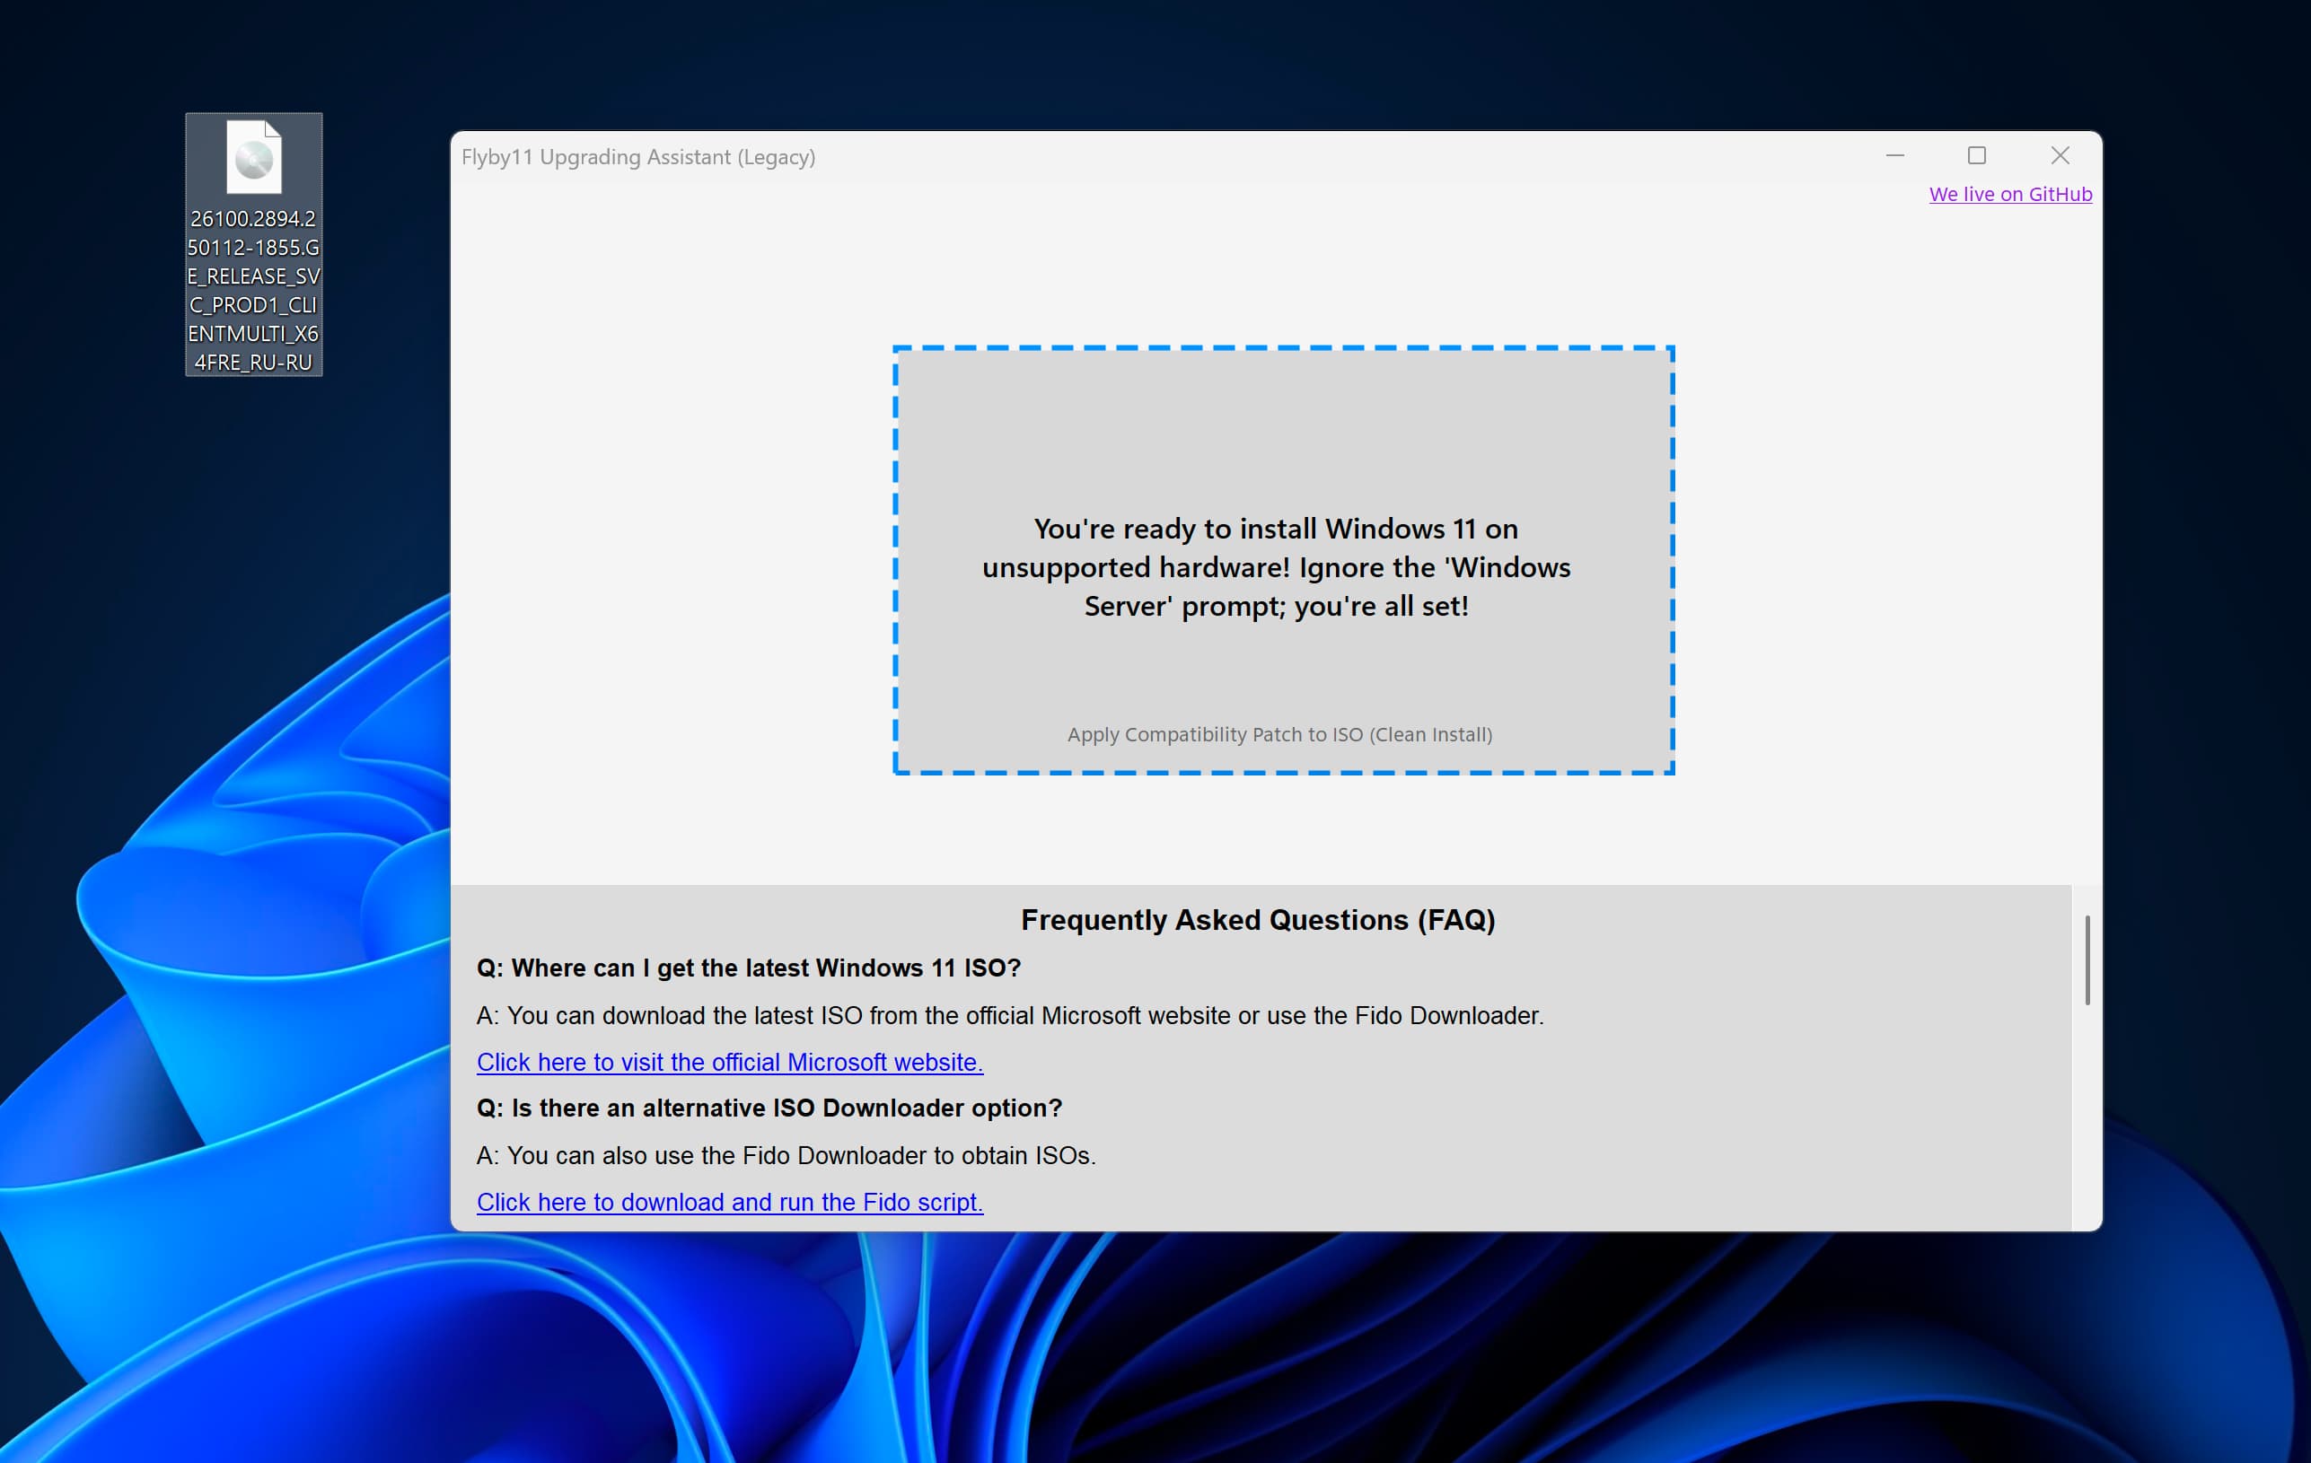Click the FAQ panel scrollbar thumb
2311x1463 pixels.
pyautogui.click(x=2087, y=960)
